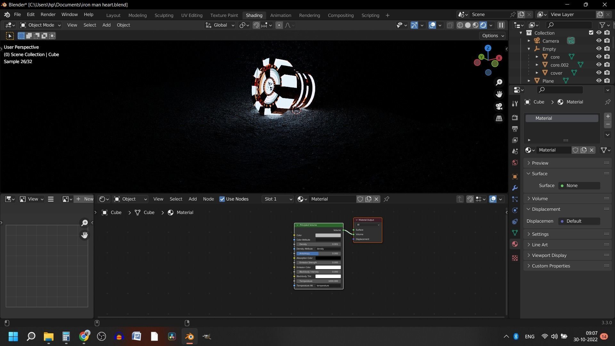Hide core.002 object in viewport
The height and width of the screenshot is (346, 615).
tap(598, 65)
